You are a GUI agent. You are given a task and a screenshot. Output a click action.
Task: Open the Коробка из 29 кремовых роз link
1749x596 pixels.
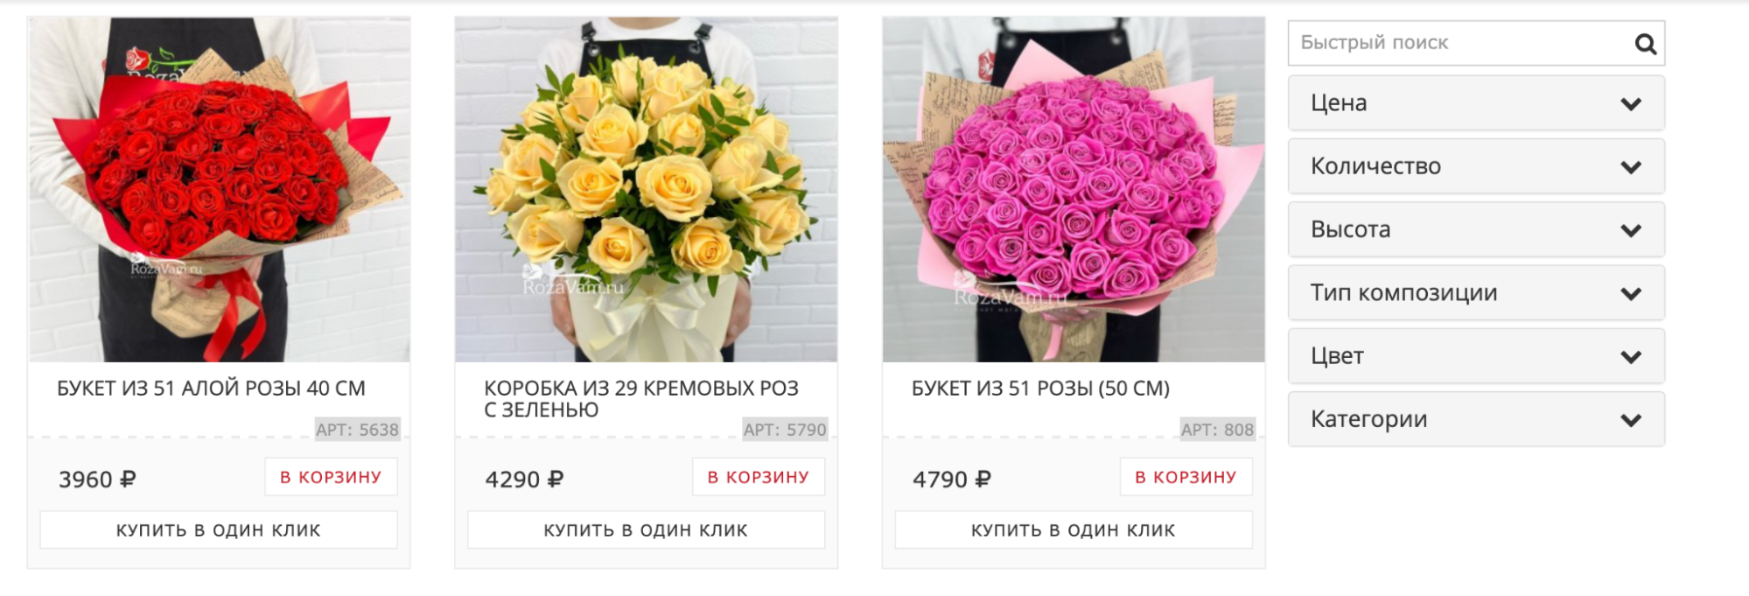[x=641, y=399]
